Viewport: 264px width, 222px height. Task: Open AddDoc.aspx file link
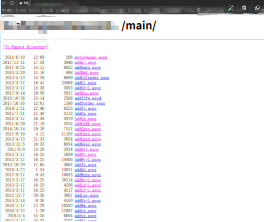pos(87,93)
